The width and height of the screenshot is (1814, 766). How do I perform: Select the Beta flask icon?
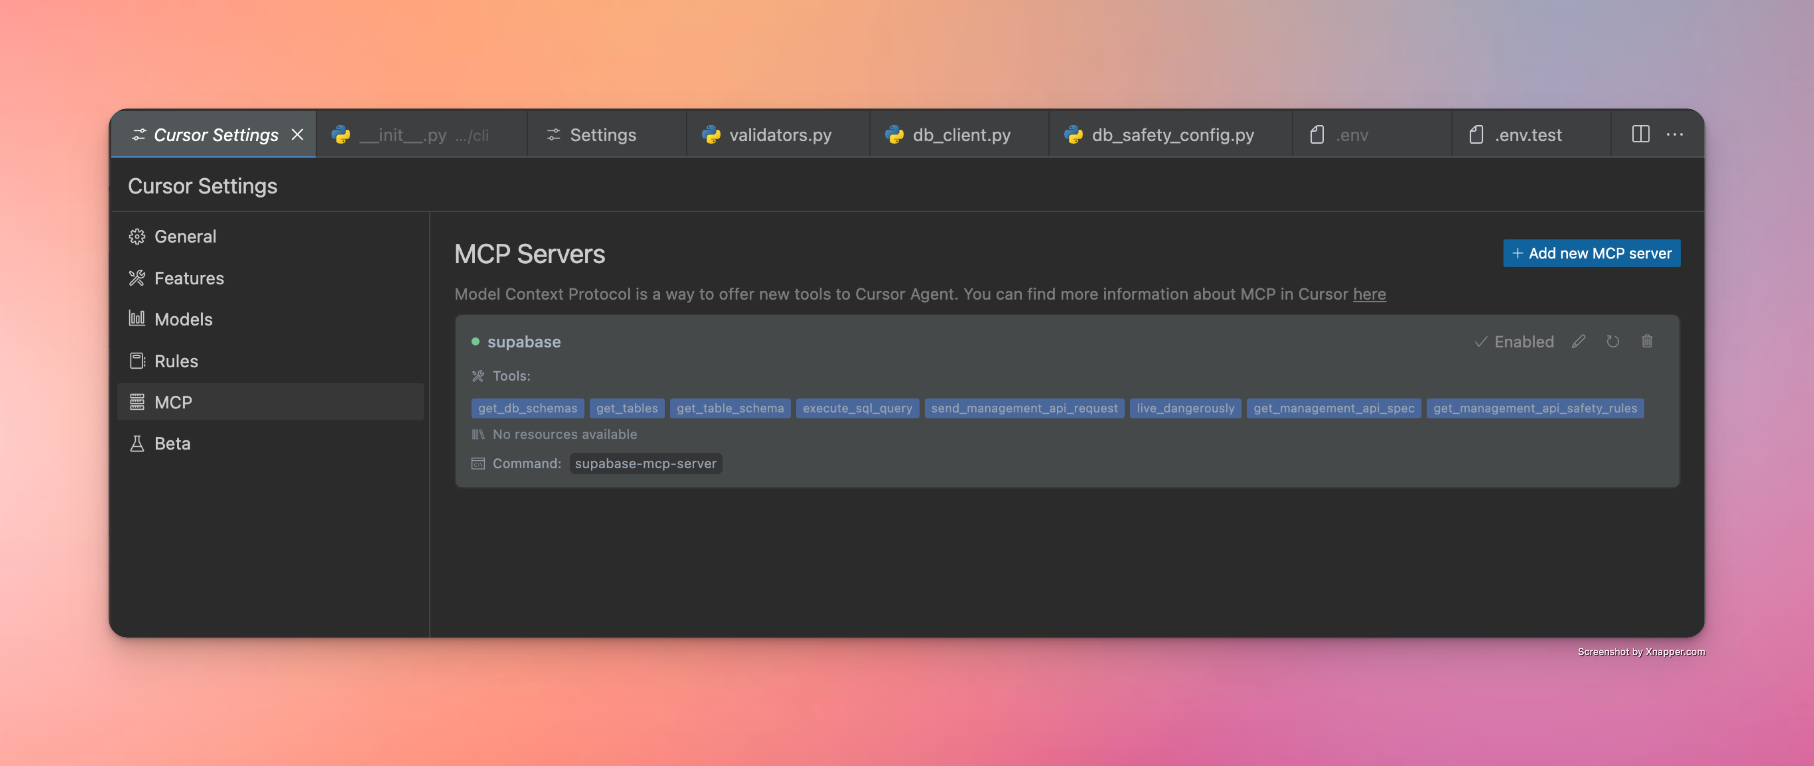pos(138,444)
